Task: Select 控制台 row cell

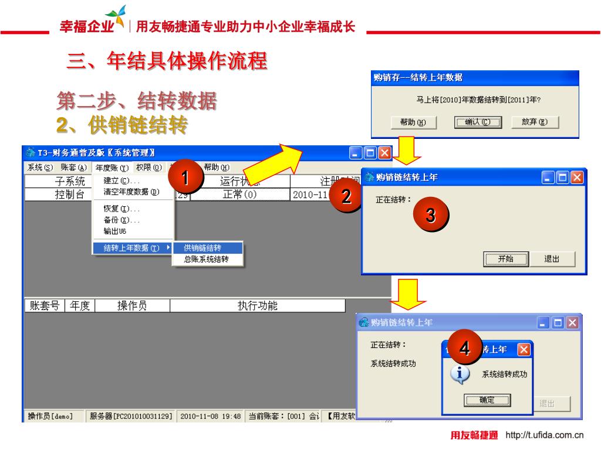Action: 58,195
